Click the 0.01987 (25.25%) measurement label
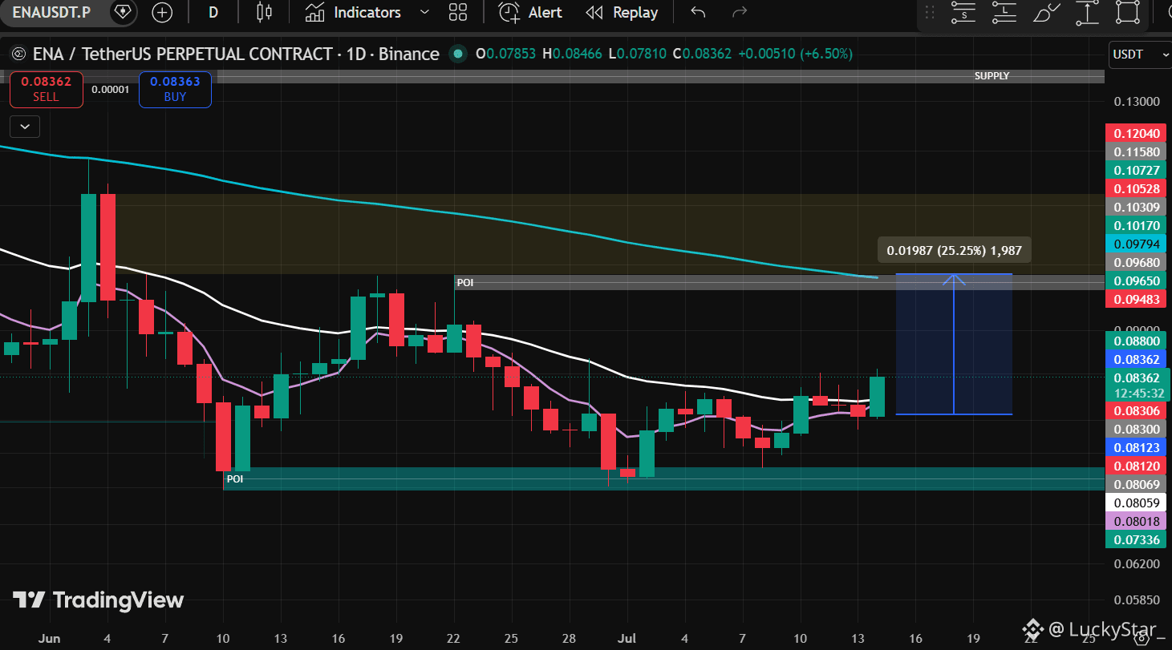This screenshot has height=650, width=1172. [954, 250]
